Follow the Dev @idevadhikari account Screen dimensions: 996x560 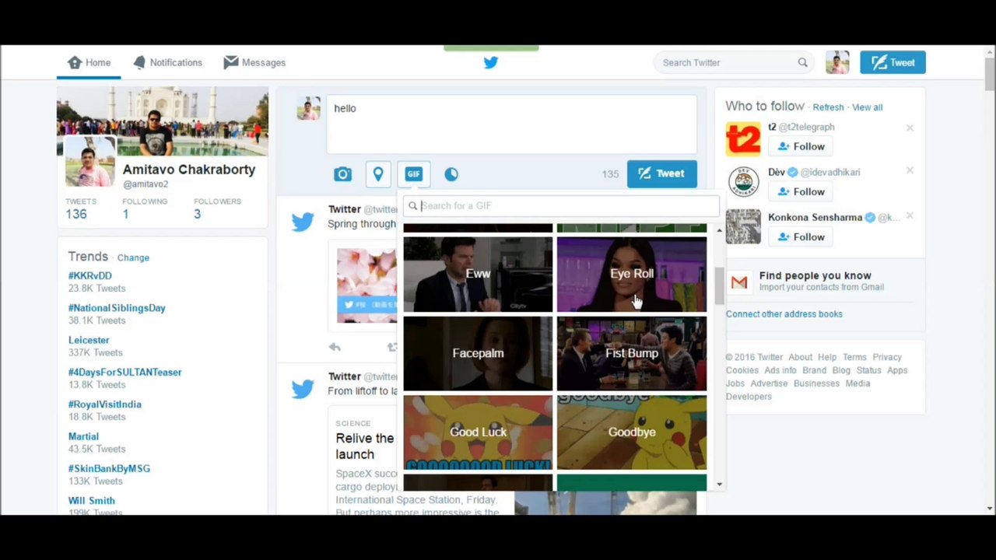coord(801,191)
